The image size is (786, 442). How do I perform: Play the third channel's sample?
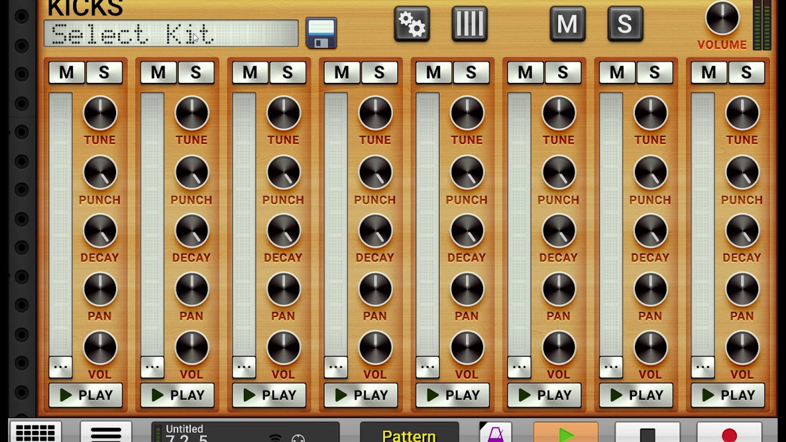tap(269, 395)
